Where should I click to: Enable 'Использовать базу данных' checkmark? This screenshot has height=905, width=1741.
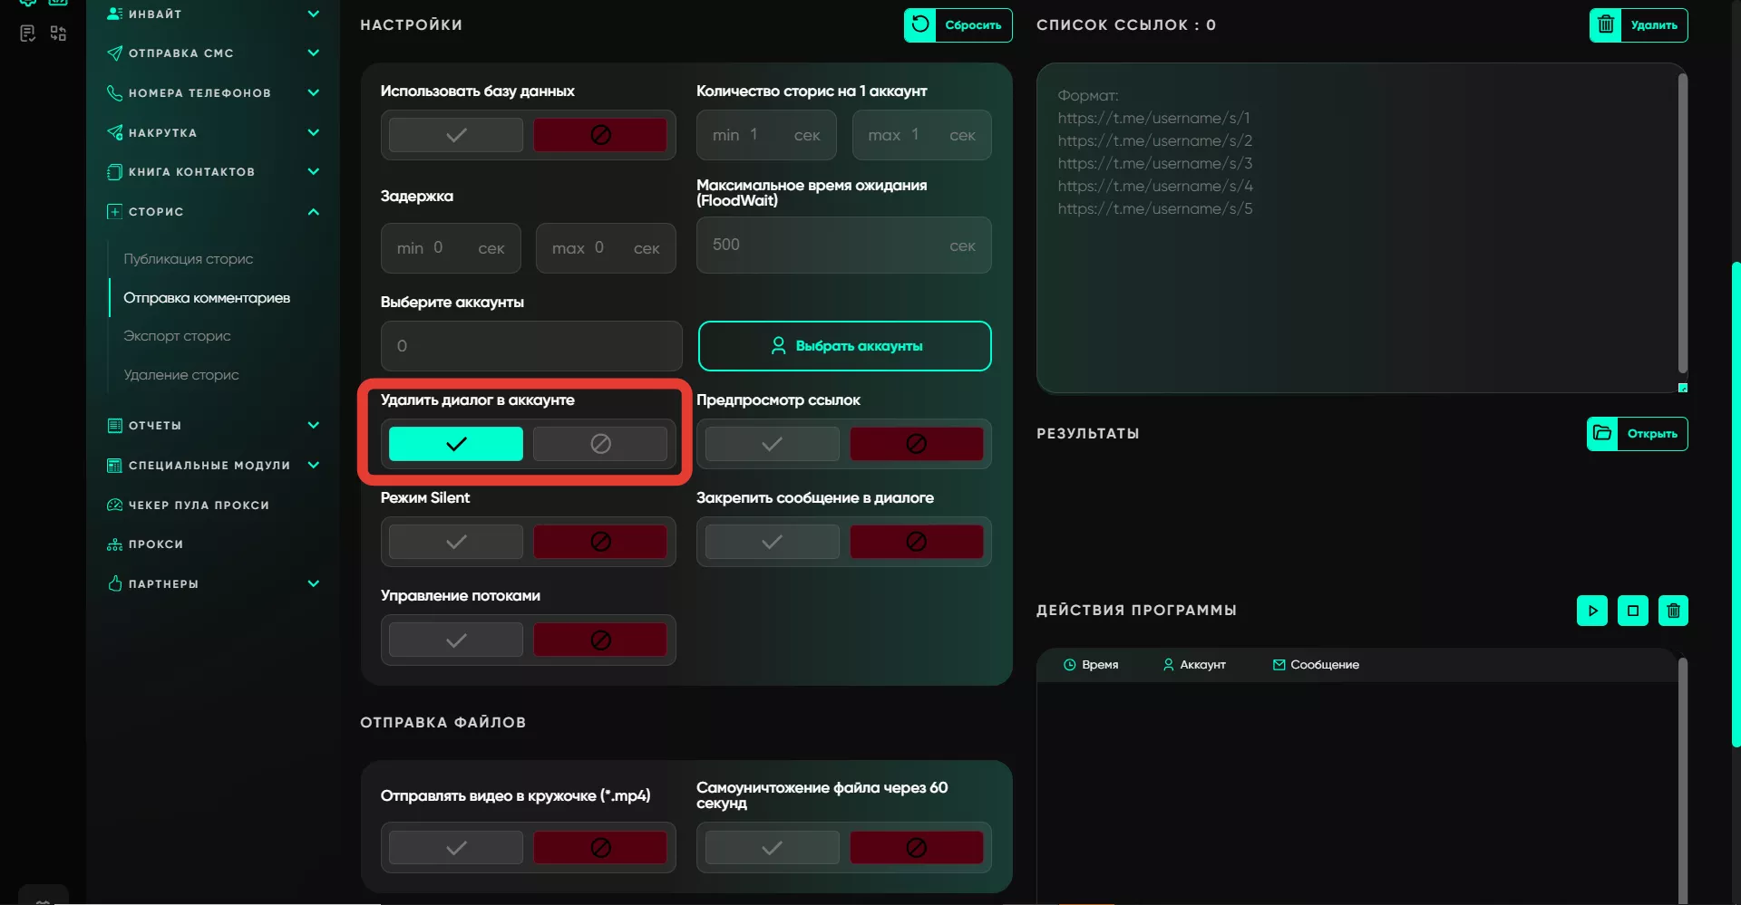pos(456,135)
